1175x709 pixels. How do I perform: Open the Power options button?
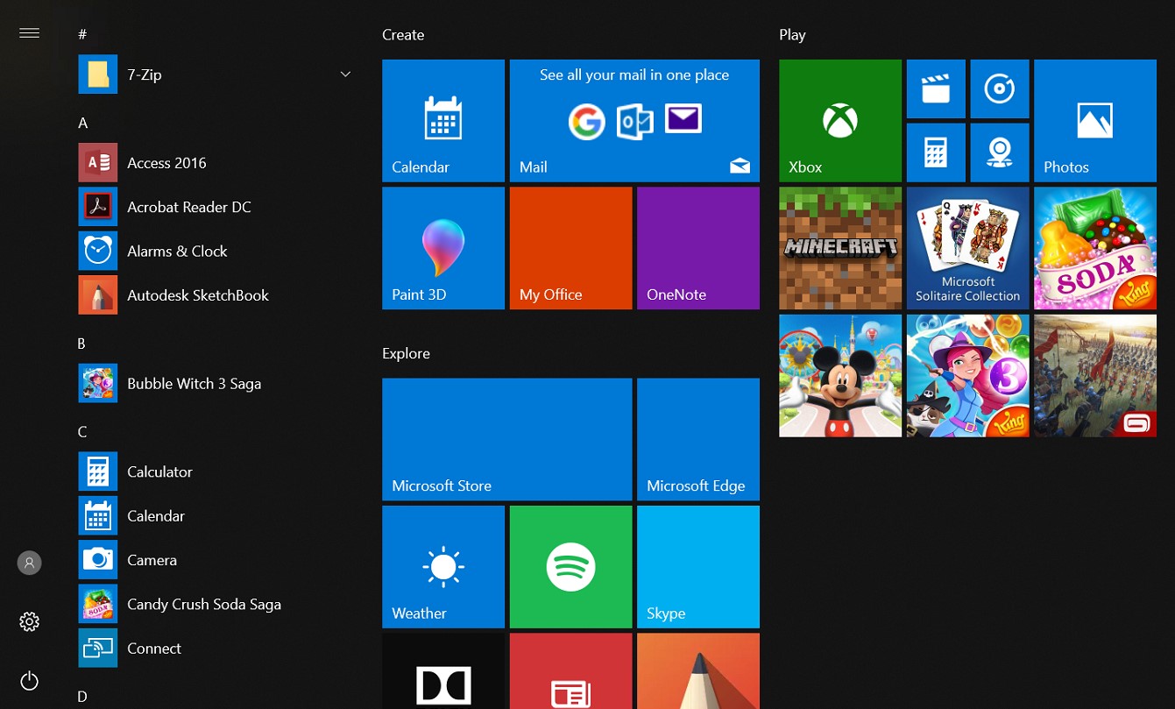coord(29,681)
